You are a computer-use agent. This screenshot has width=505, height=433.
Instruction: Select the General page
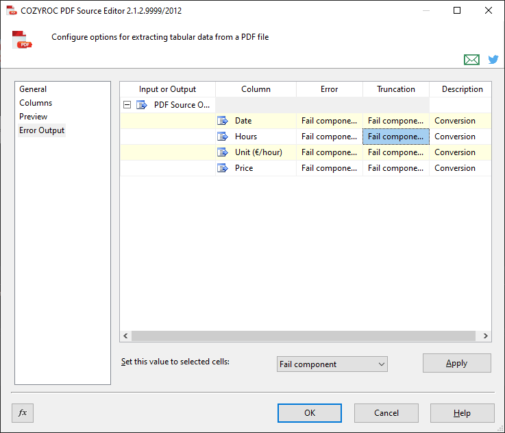(x=33, y=89)
